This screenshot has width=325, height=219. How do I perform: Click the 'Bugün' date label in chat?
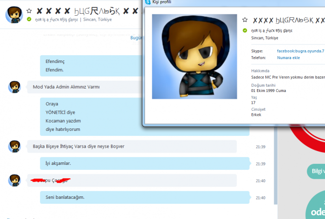[136, 37]
